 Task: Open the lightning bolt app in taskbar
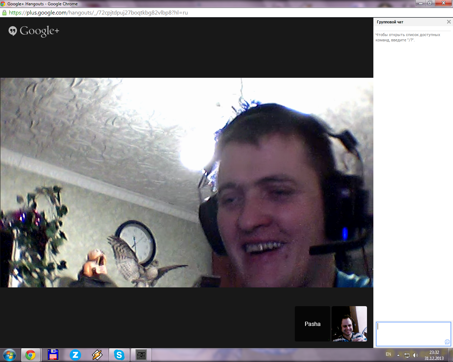[97, 355]
